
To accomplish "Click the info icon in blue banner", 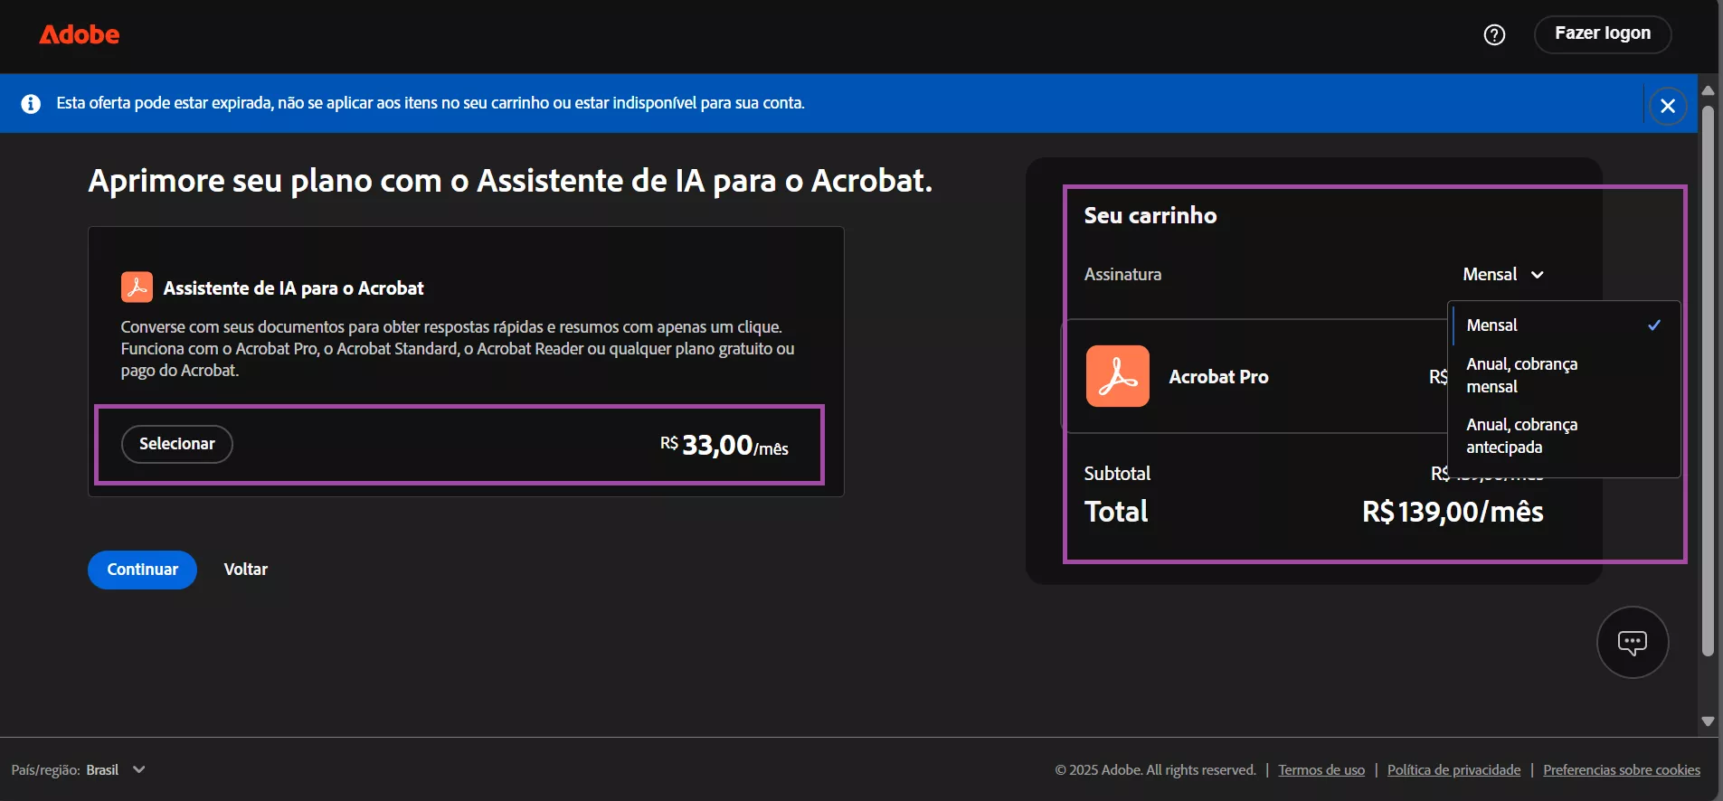I will 31,103.
